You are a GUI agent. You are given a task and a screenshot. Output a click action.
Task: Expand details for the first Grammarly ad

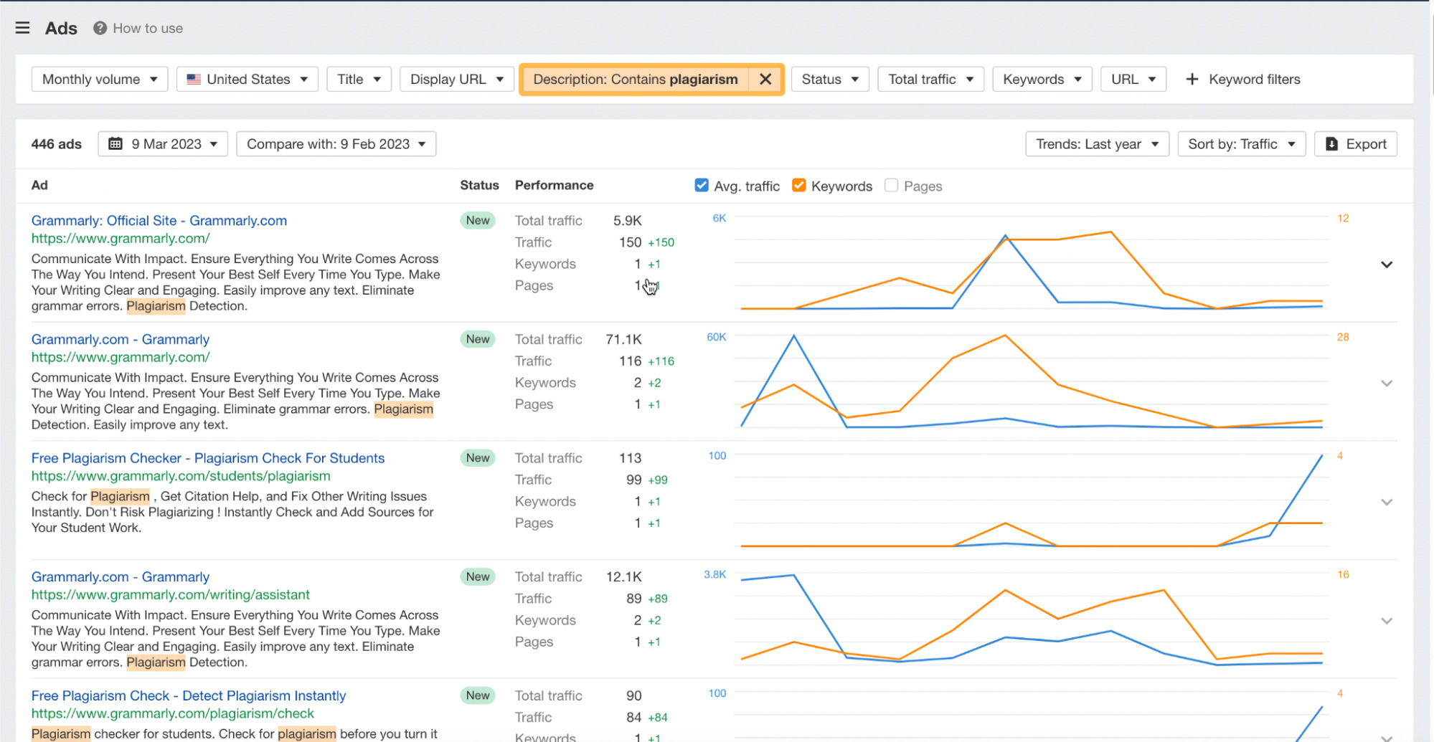pos(1386,264)
